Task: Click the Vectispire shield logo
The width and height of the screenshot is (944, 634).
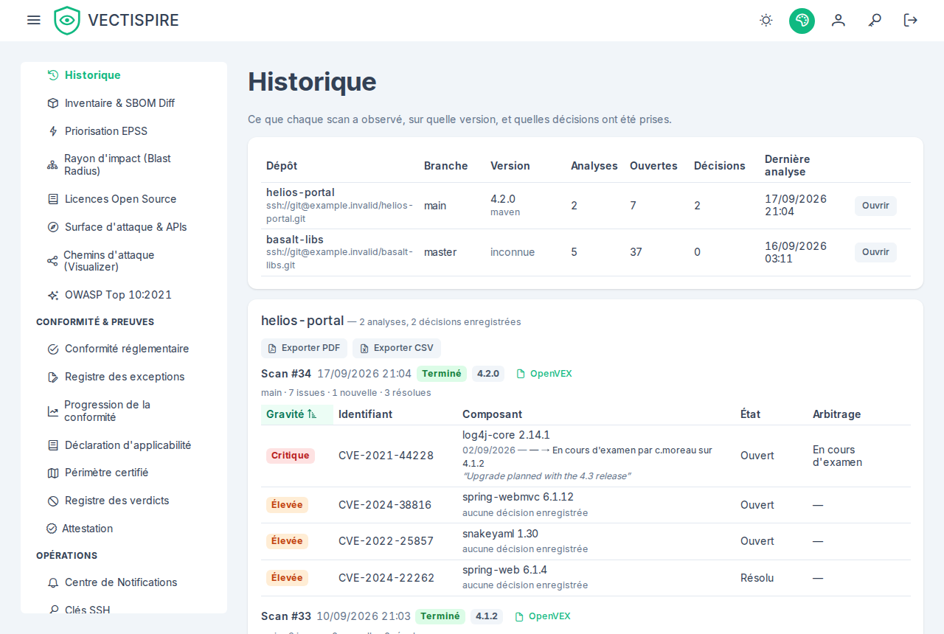Action: click(x=67, y=21)
